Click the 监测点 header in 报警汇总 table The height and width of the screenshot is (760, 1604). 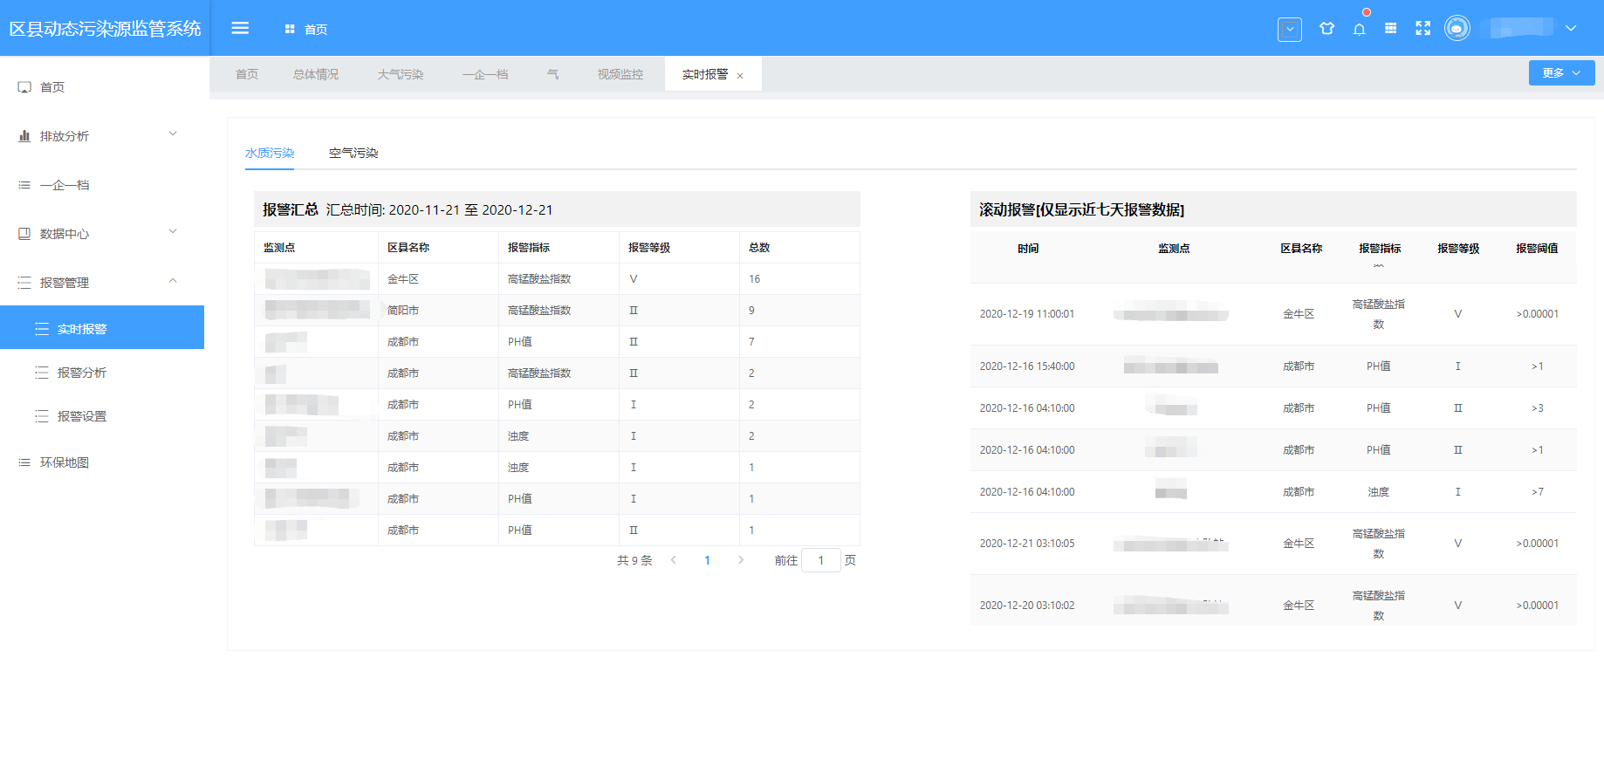279,247
